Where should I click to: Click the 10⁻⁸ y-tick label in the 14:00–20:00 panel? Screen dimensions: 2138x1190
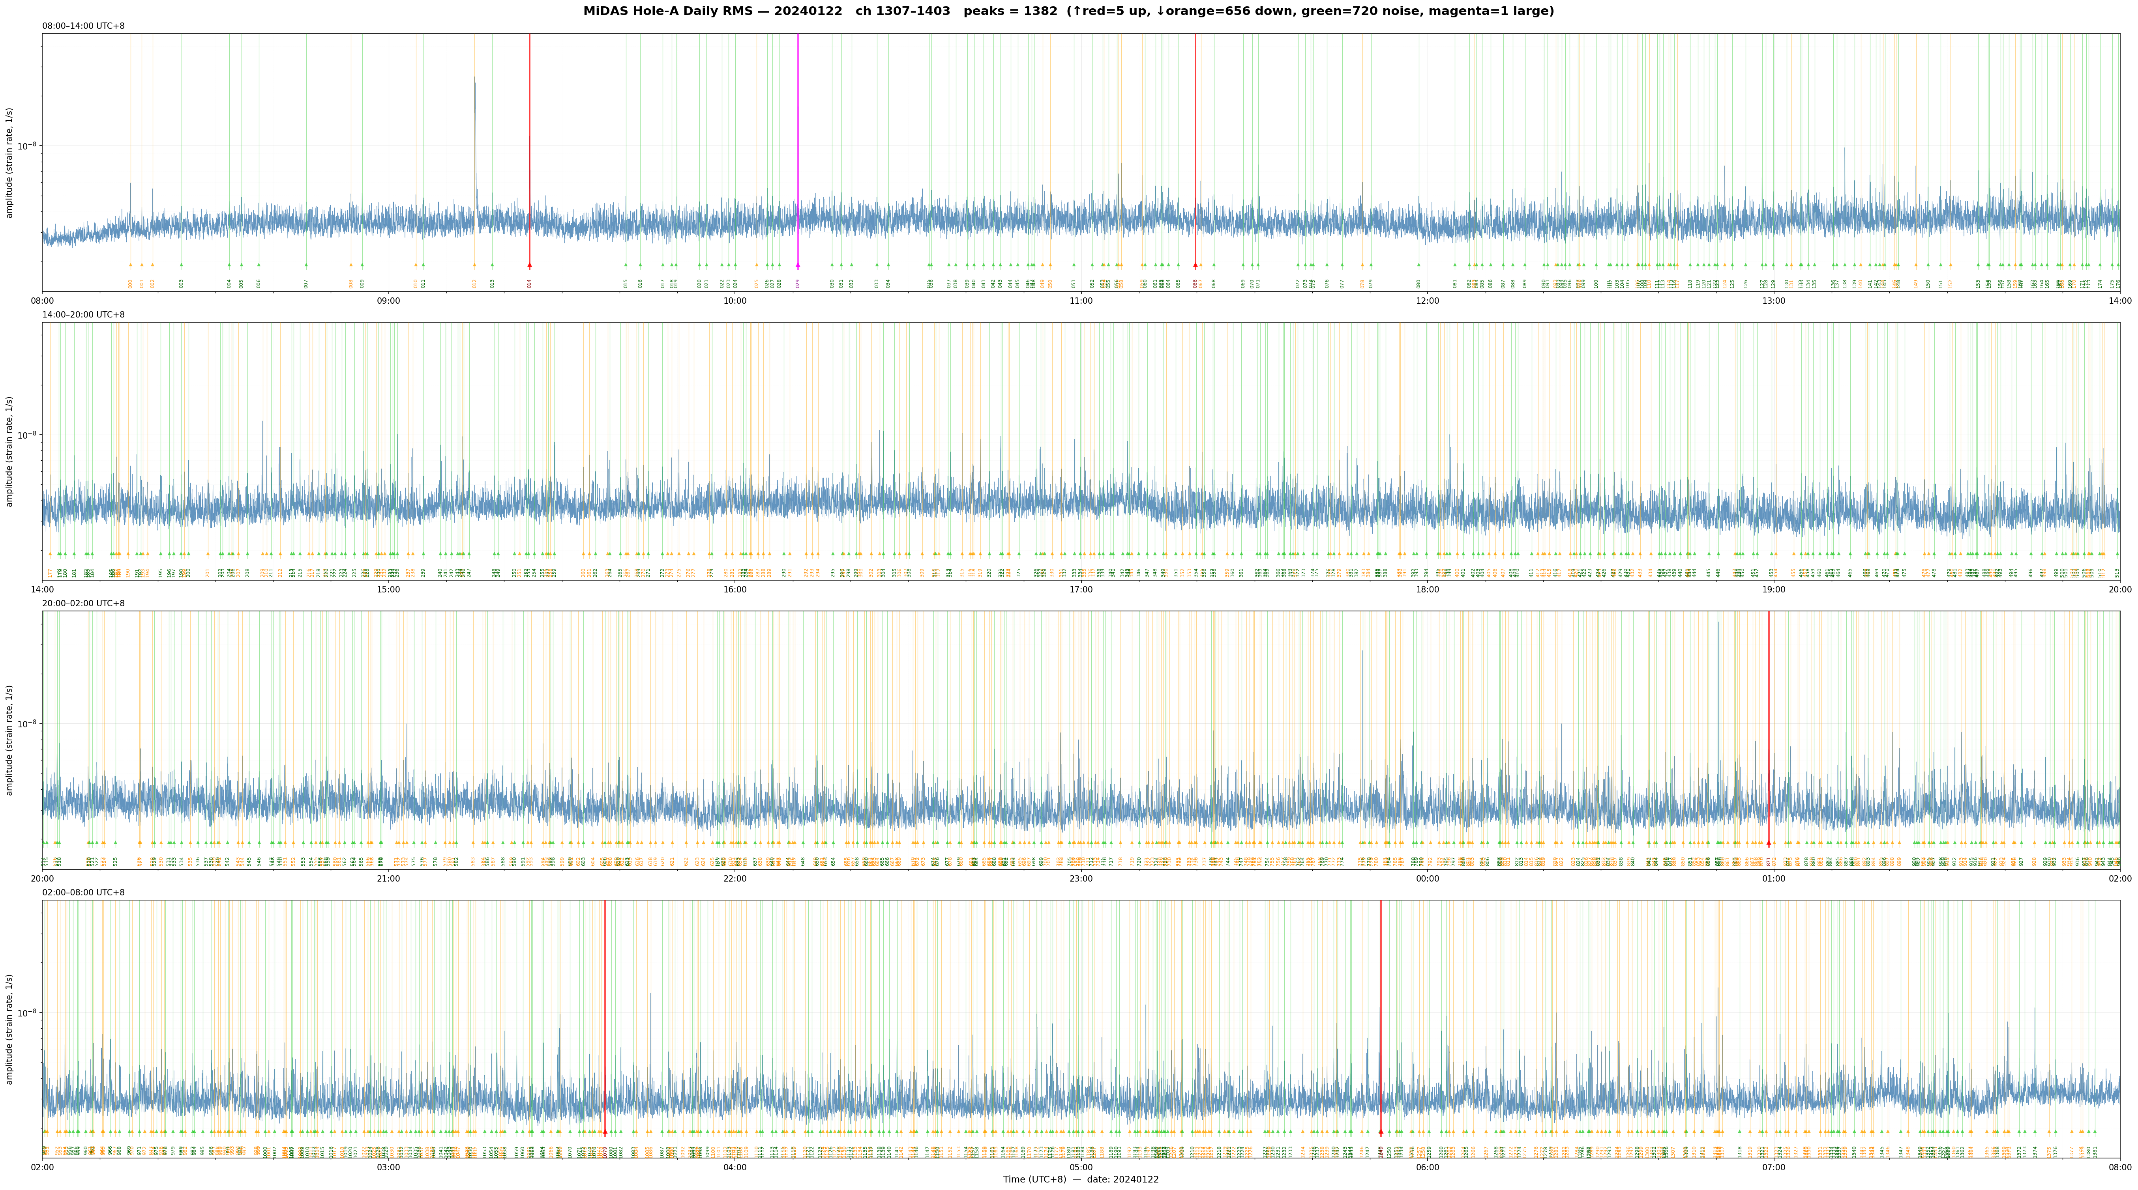27,435
